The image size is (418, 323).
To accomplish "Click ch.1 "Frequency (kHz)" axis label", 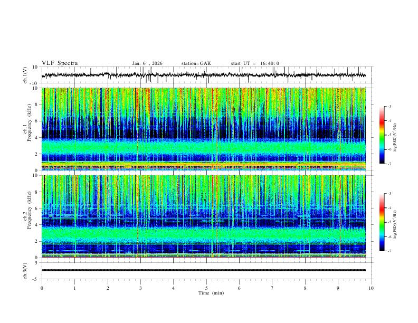I will [x=29, y=122].
